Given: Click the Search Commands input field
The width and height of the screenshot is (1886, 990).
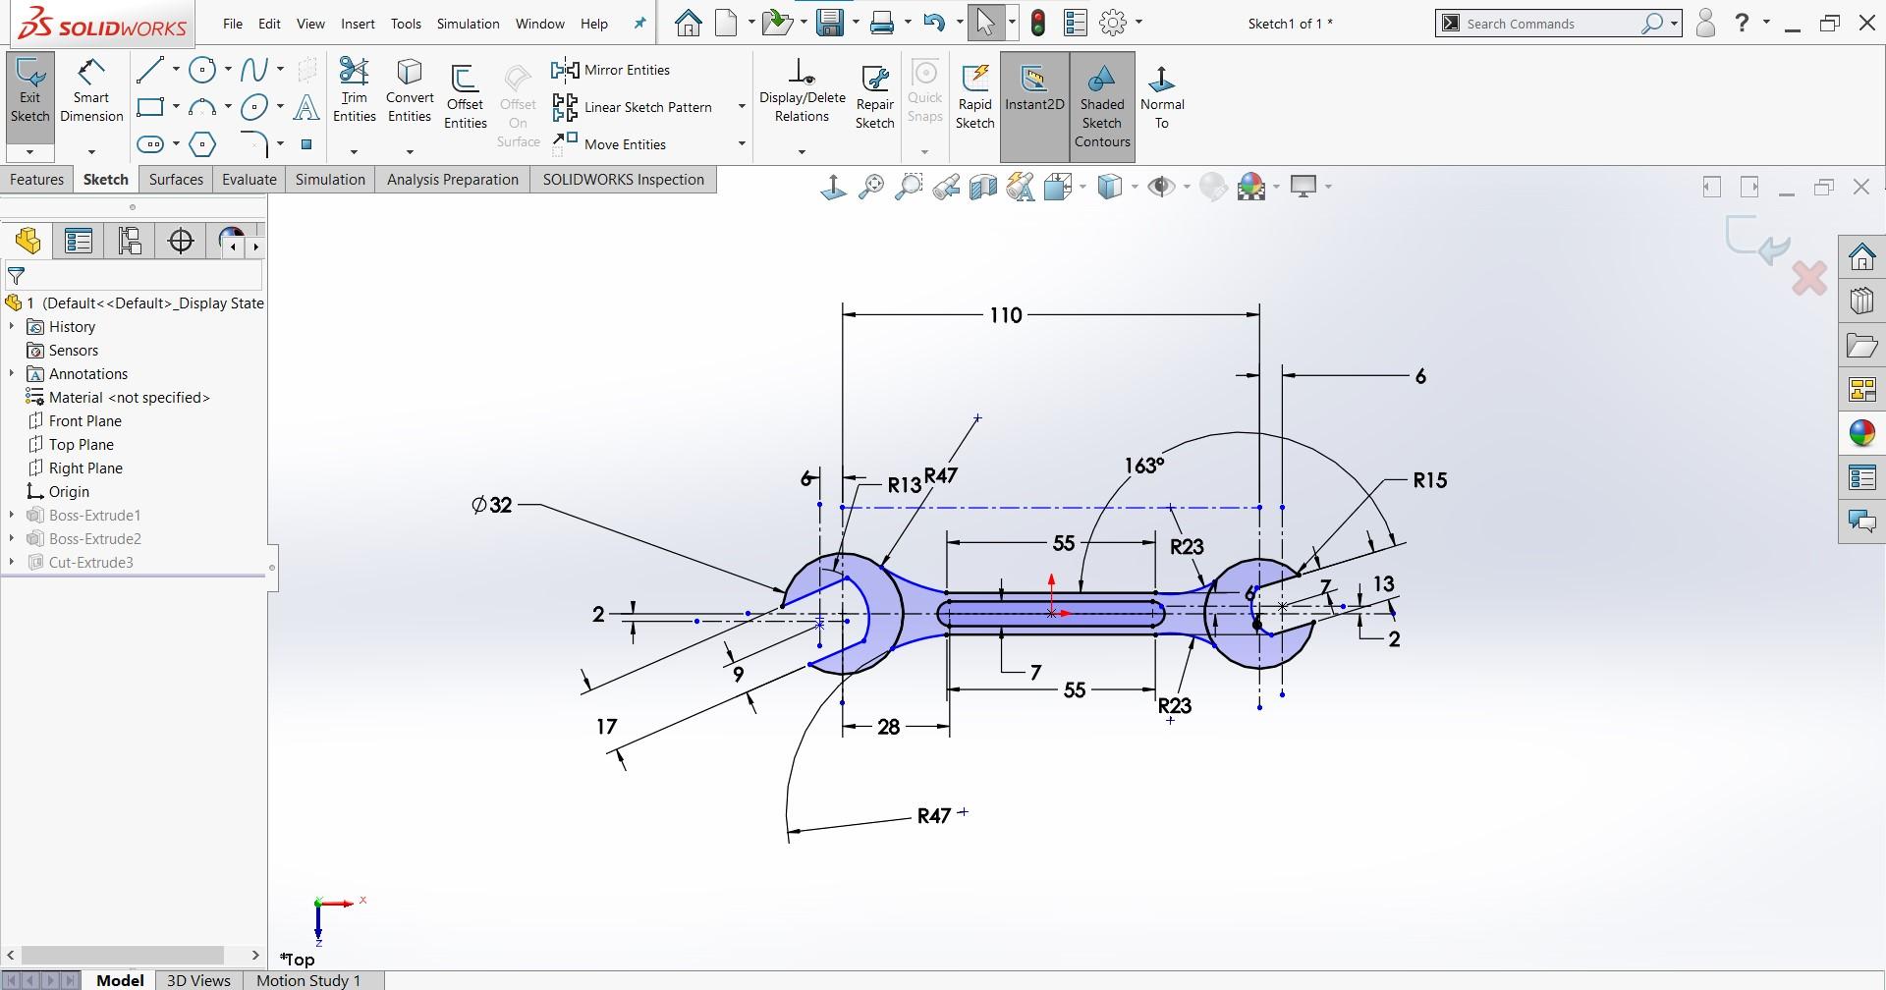Looking at the screenshot, I should pyautogui.click(x=1552, y=23).
